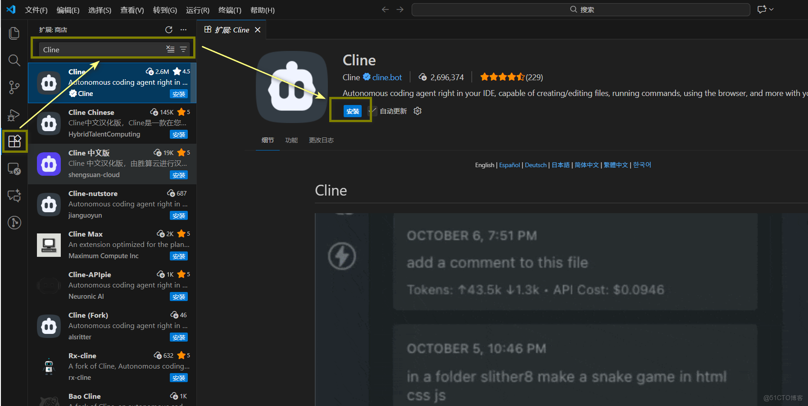Viewport: 808px width, 406px height.
Task: Open the Run and Debug view
Action: 14,115
